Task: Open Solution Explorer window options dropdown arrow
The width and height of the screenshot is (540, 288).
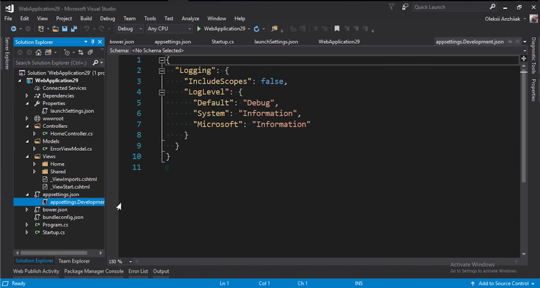Action: 86,42
